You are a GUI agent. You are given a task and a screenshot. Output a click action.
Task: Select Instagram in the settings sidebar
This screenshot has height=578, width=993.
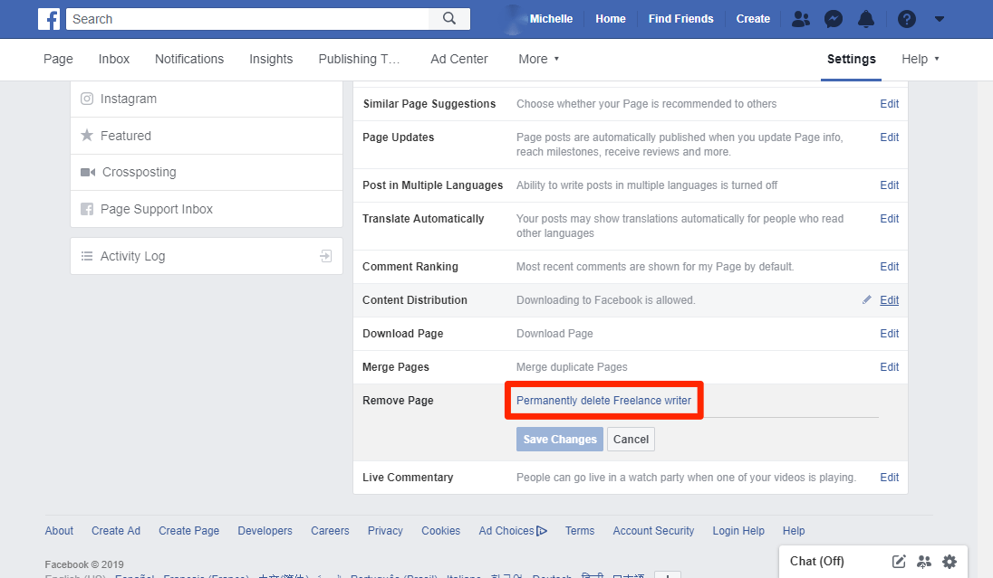pyautogui.click(x=207, y=99)
